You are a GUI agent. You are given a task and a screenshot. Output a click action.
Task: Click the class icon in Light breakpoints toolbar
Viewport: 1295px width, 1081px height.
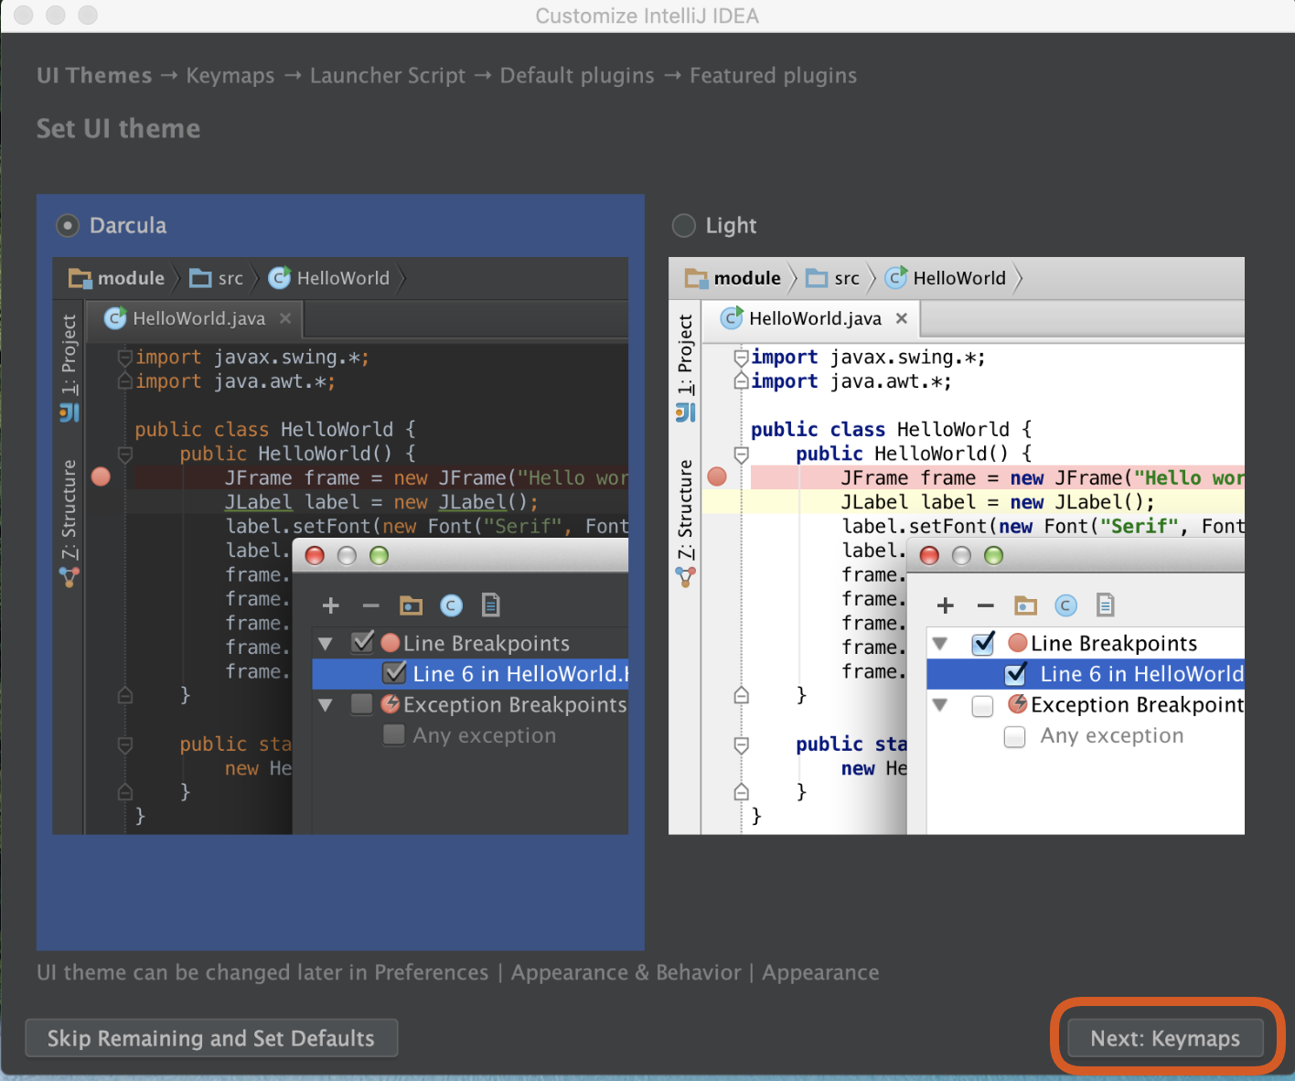(x=1065, y=605)
